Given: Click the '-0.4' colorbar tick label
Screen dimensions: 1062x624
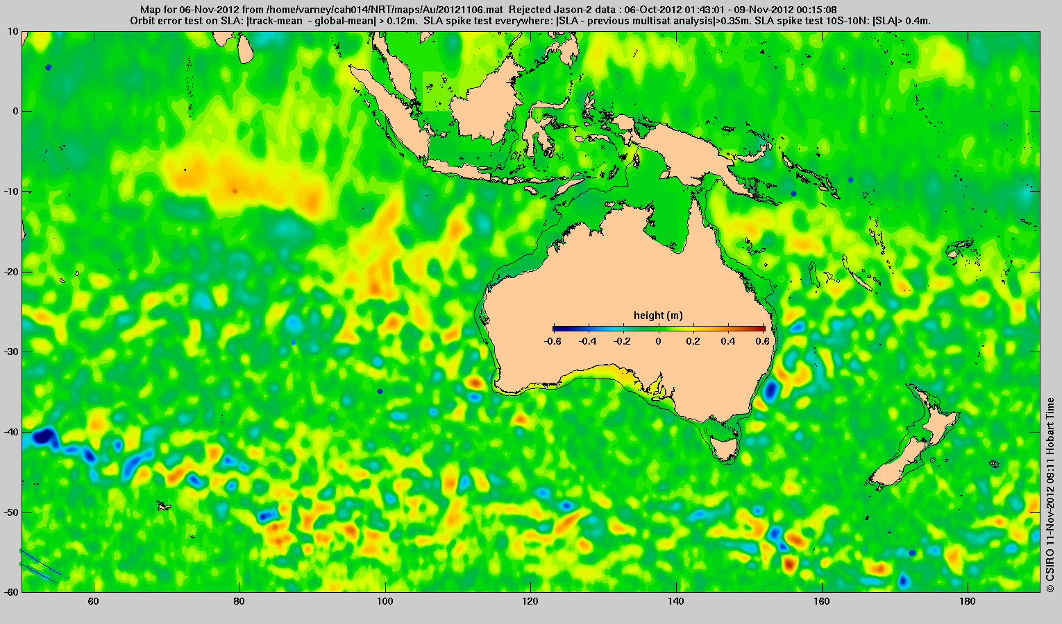Looking at the screenshot, I should [x=588, y=341].
